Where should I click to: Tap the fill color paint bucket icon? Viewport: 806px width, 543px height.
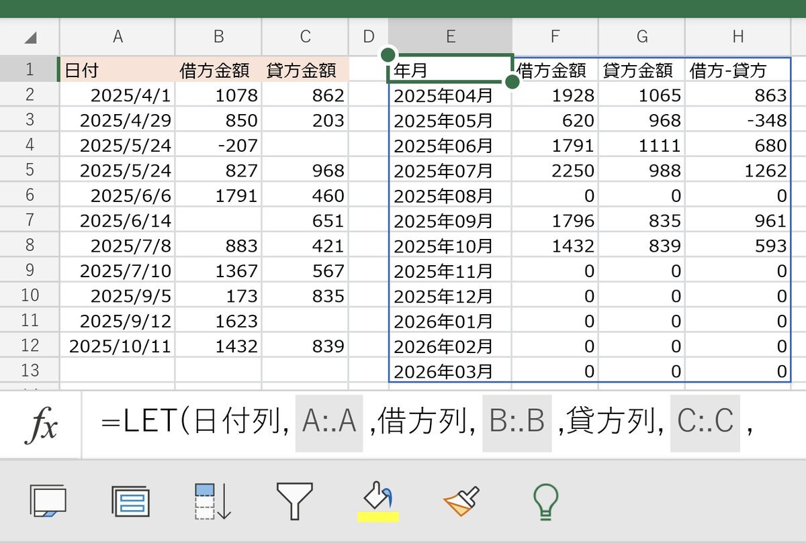(x=378, y=495)
